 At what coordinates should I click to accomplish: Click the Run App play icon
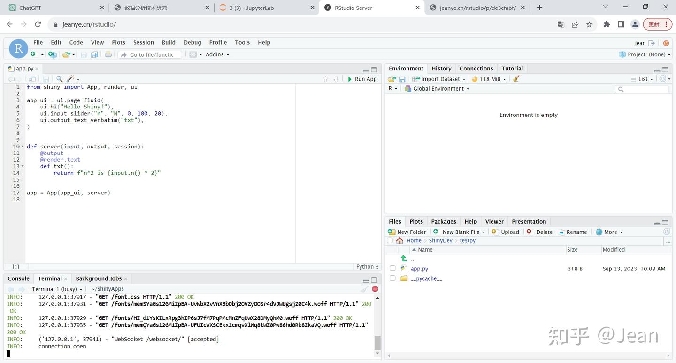coord(350,79)
